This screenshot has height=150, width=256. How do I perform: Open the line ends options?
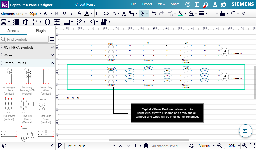224,14
